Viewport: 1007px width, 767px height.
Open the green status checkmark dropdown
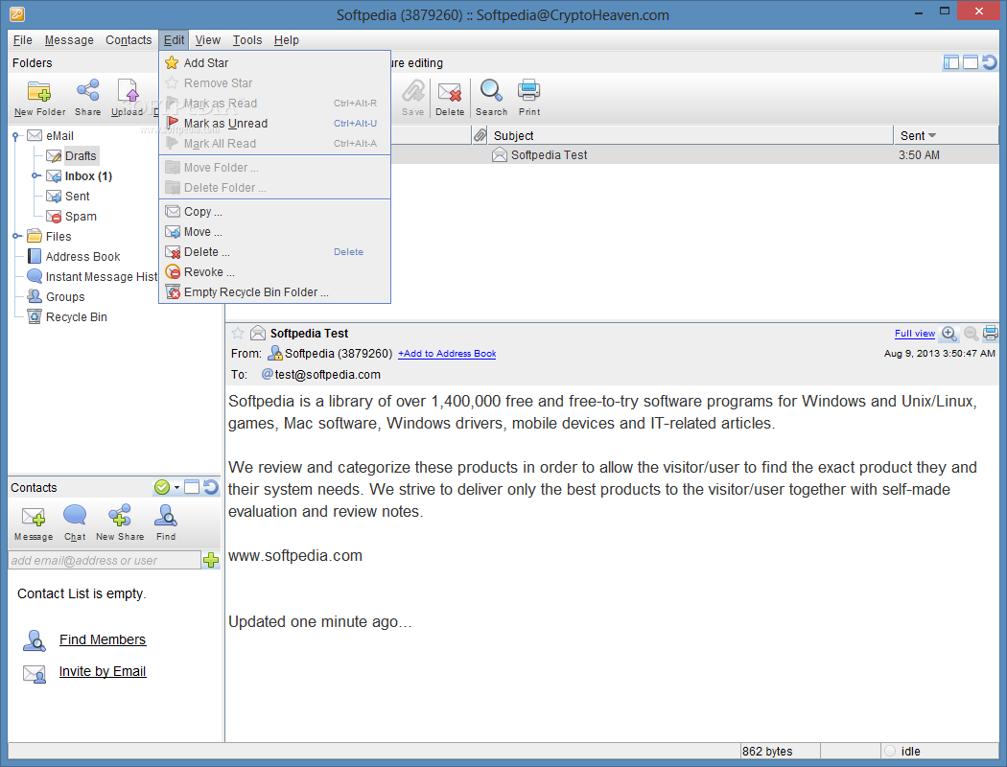tap(166, 487)
